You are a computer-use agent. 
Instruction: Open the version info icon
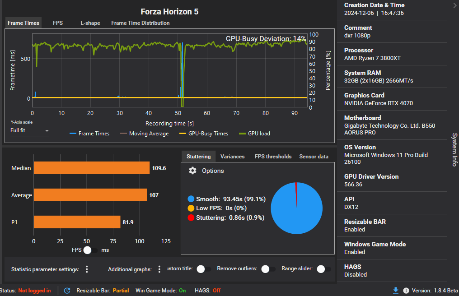coord(406,291)
